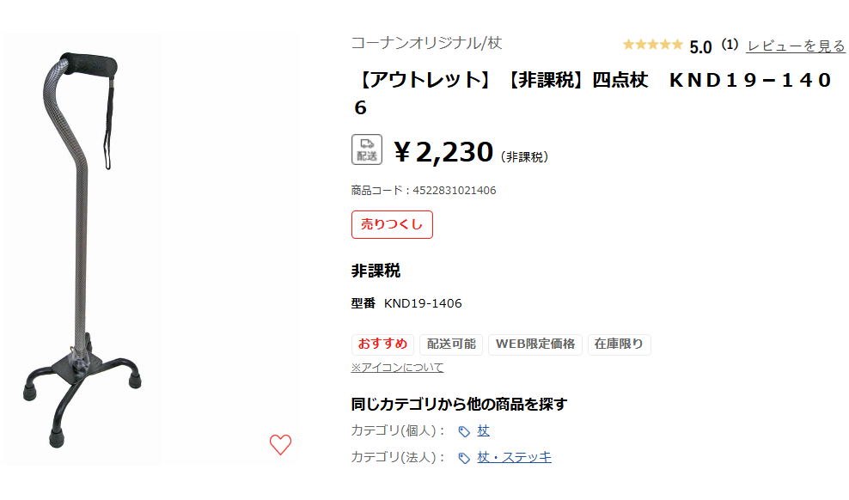849x500 pixels.
Task: Click the review count (1)
Action: pyautogui.click(x=730, y=45)
